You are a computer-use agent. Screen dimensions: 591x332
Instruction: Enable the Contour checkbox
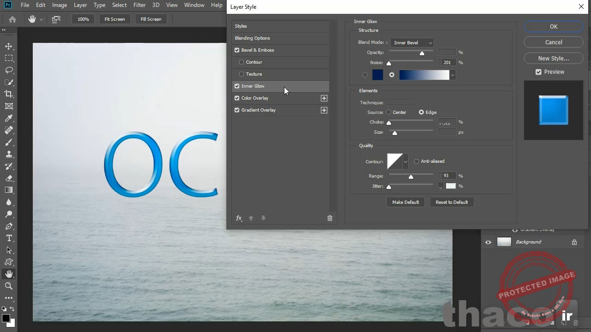[x=241, y=62]
